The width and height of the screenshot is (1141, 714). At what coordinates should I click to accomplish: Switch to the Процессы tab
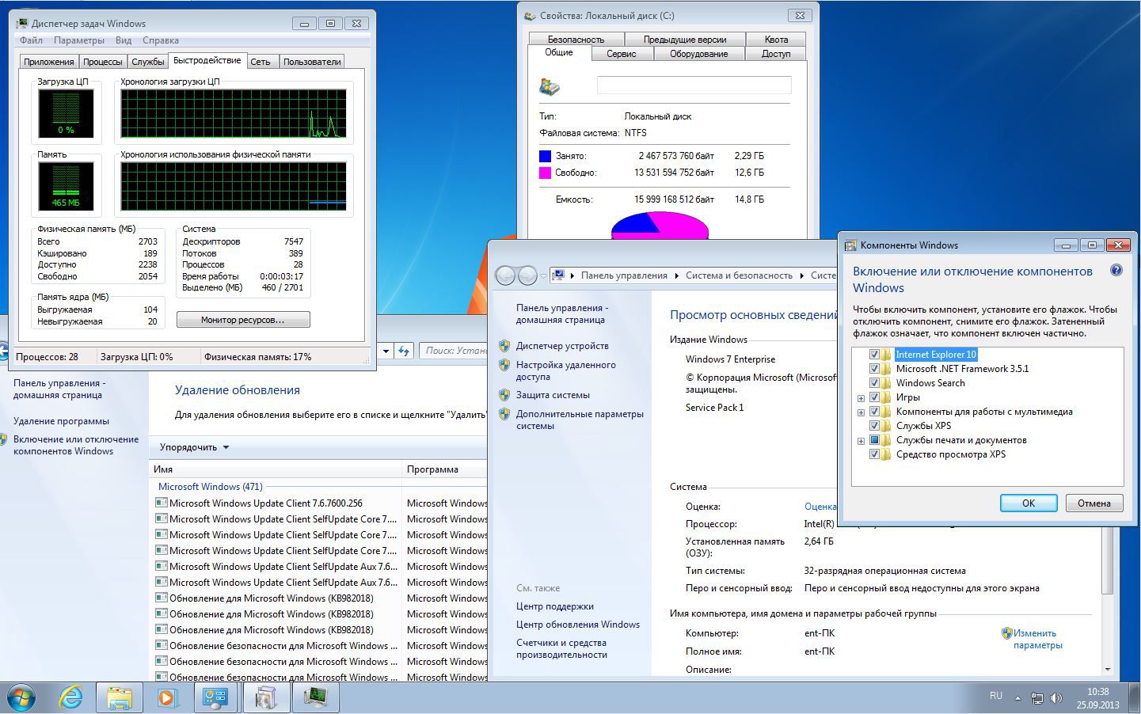(x=103, y=62)
